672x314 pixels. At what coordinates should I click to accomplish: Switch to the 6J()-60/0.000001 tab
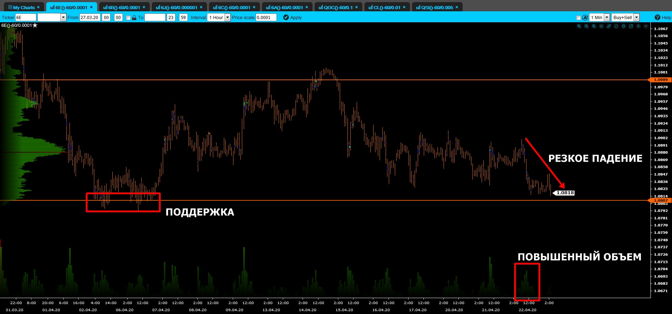(179, 7)
